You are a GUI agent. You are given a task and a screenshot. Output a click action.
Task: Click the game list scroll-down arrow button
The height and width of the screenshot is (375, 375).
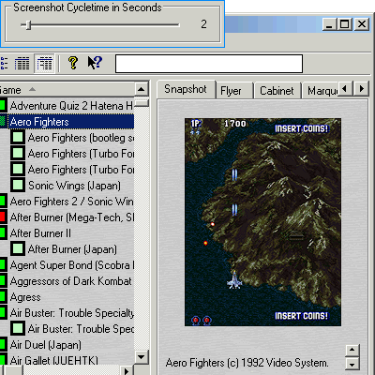point(142,356)
